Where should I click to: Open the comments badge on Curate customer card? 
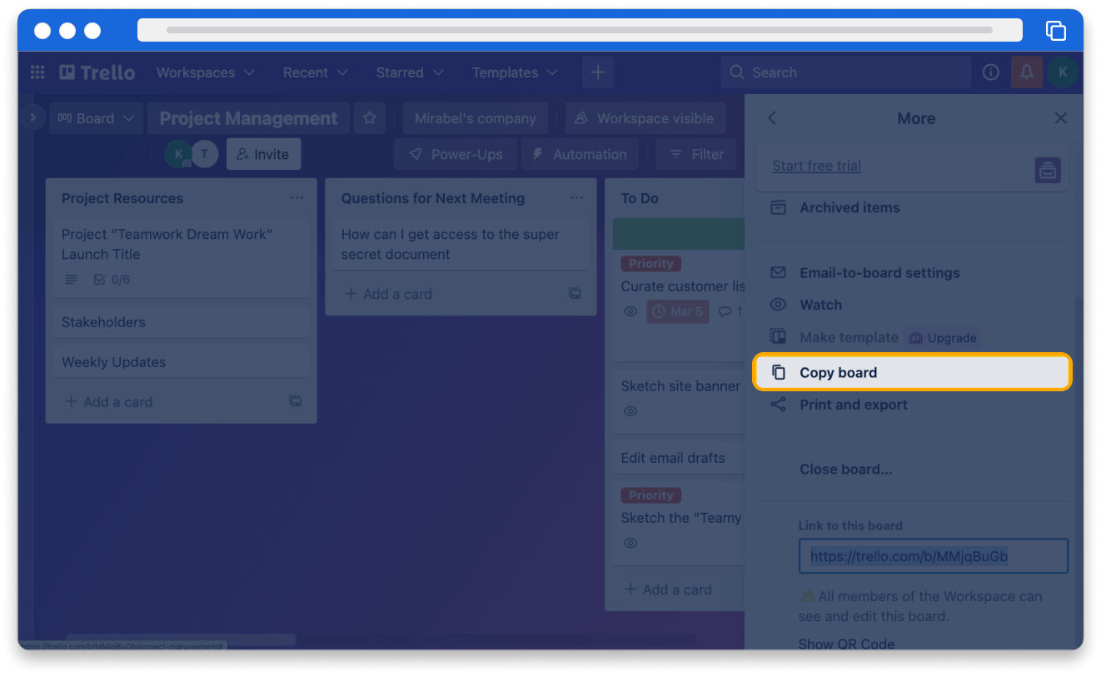click(x=730, y=311)
